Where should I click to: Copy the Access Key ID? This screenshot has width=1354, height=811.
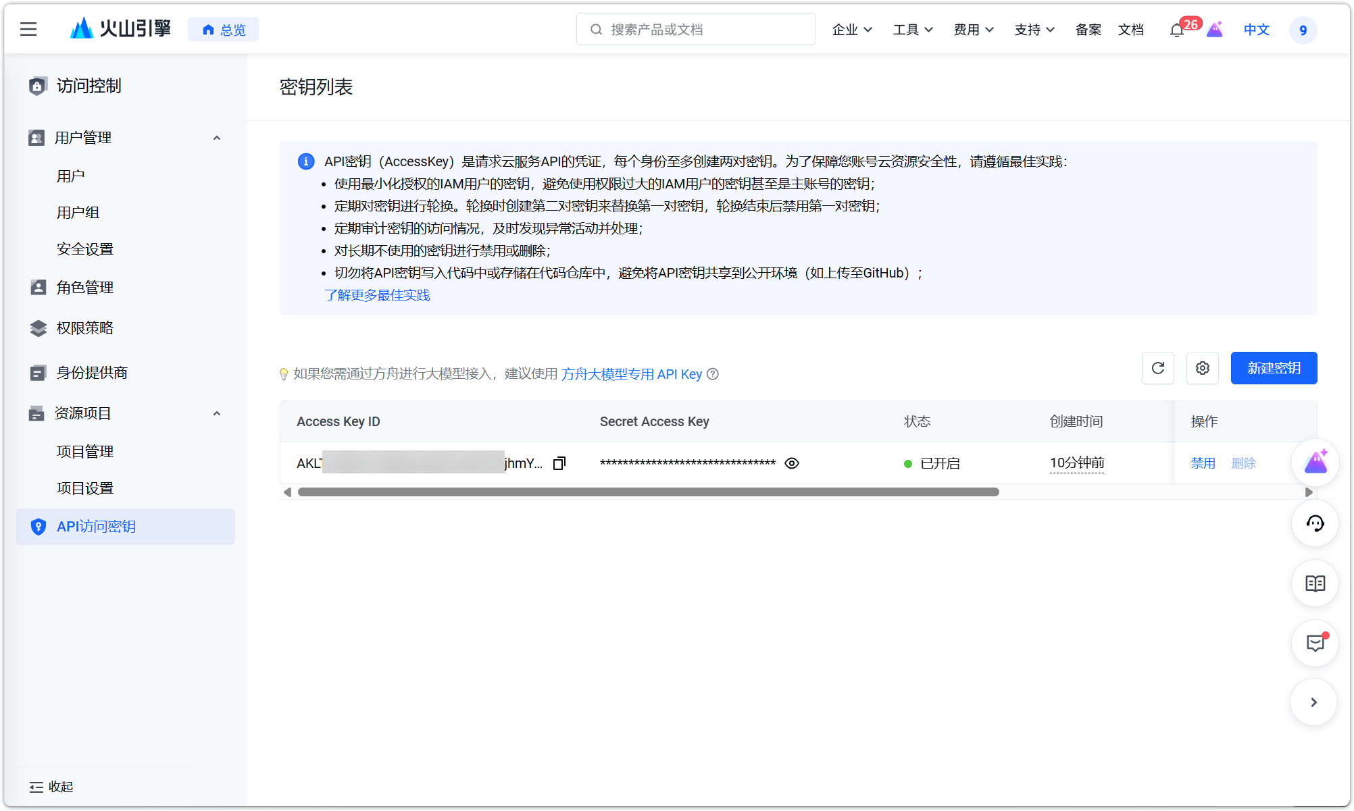(559, 463)
